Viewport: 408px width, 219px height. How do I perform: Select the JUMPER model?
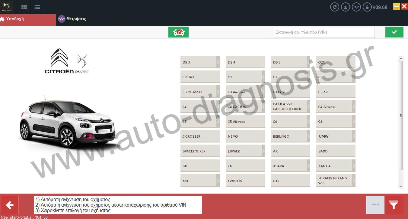pos(245,151)
